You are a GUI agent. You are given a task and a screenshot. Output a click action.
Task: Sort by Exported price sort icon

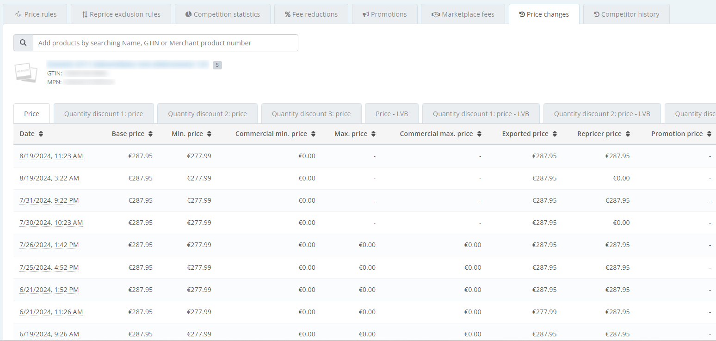[555, 134]
